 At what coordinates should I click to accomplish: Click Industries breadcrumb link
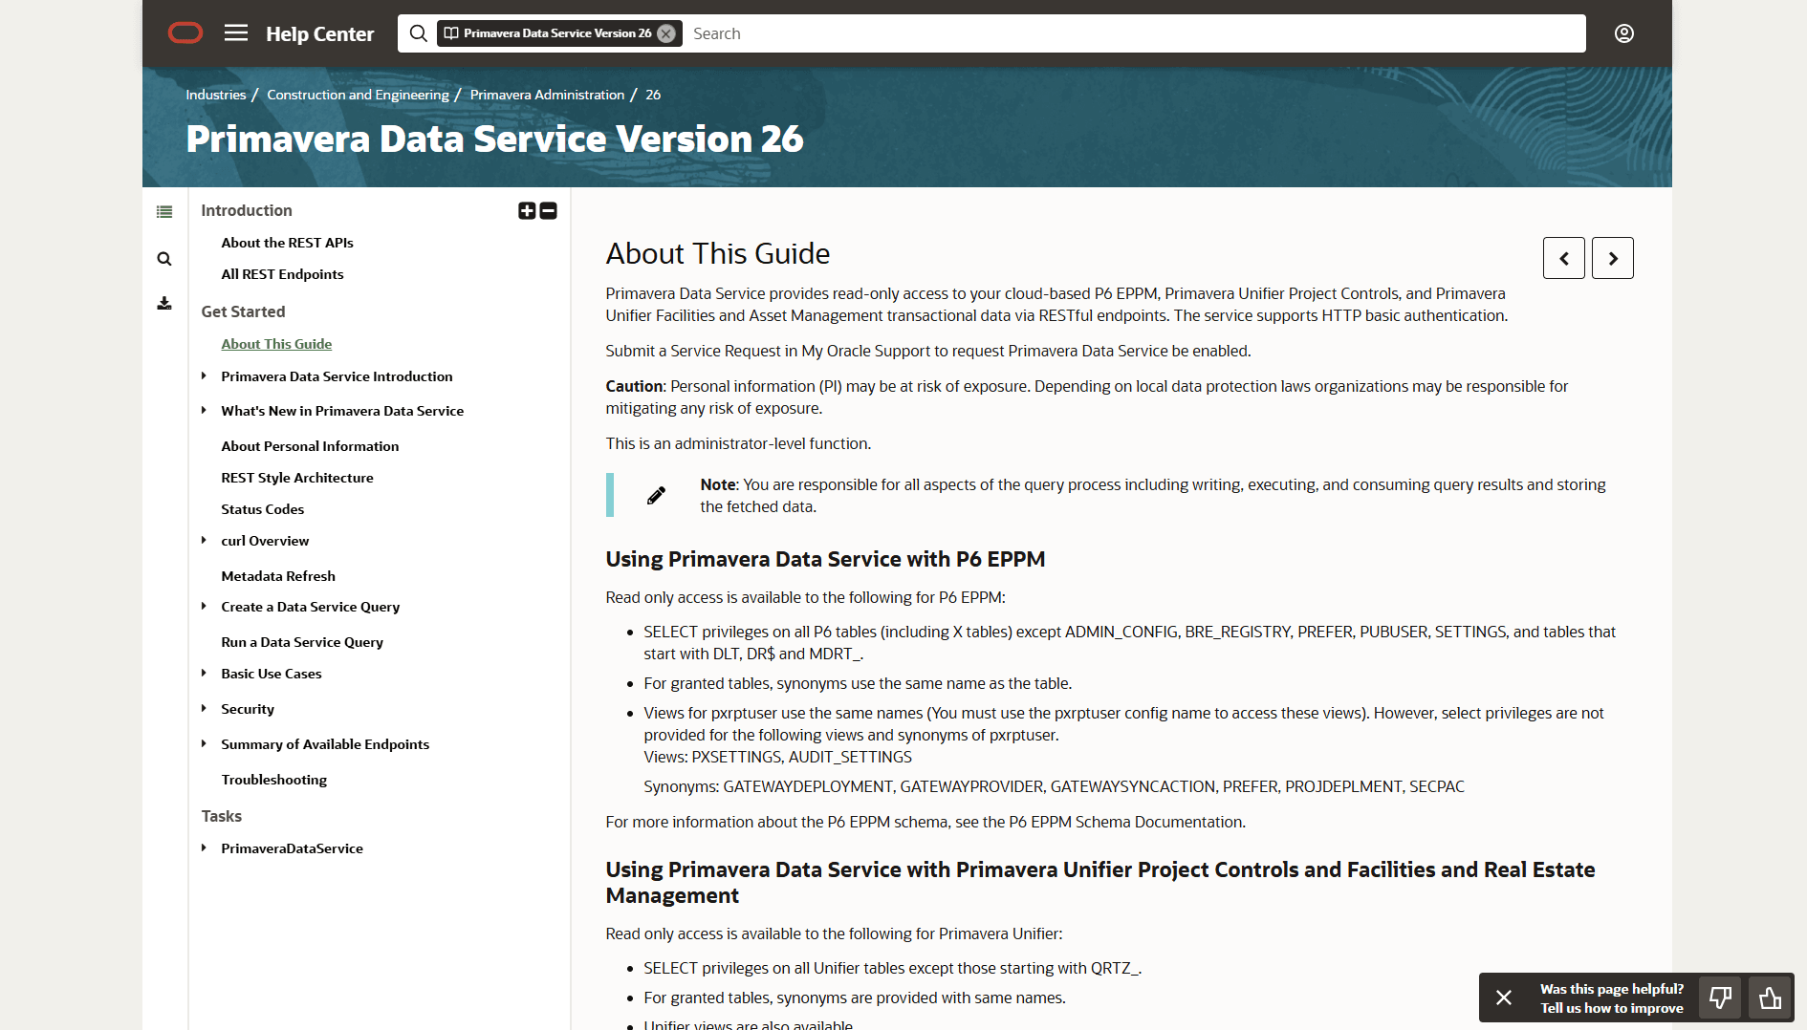click(x=216, y=95)
